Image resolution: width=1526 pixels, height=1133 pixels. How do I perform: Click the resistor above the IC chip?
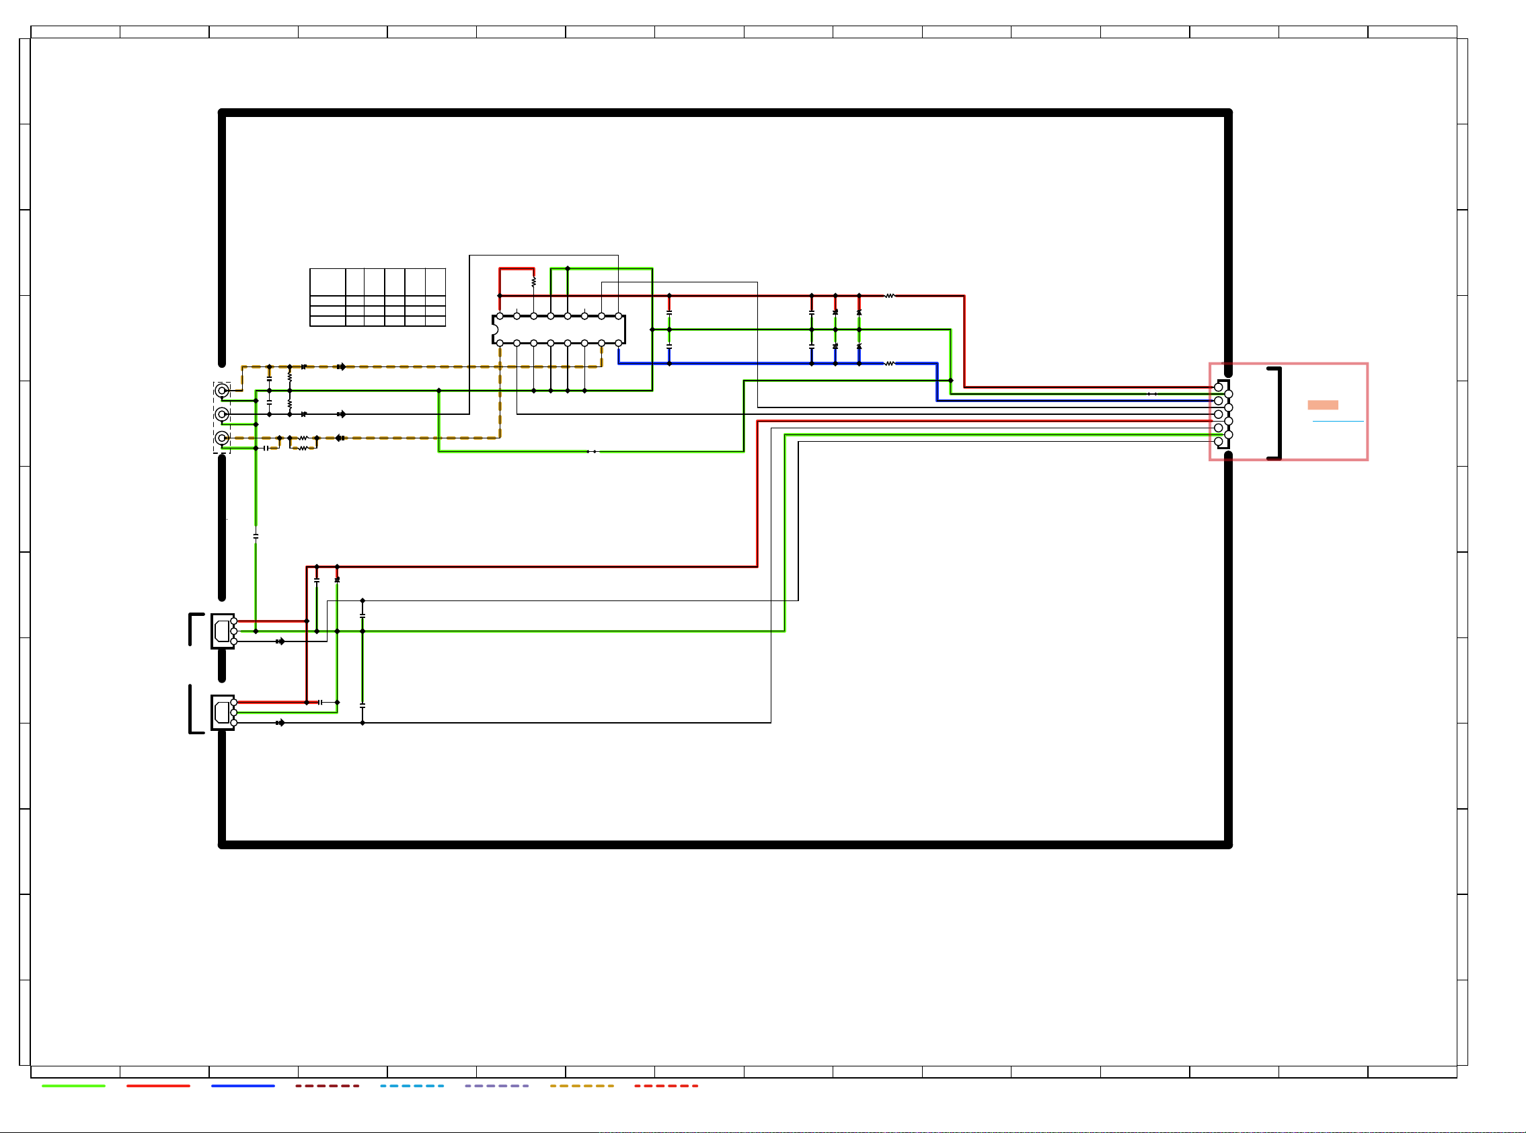pyautogui.click(x=533, y=282)
